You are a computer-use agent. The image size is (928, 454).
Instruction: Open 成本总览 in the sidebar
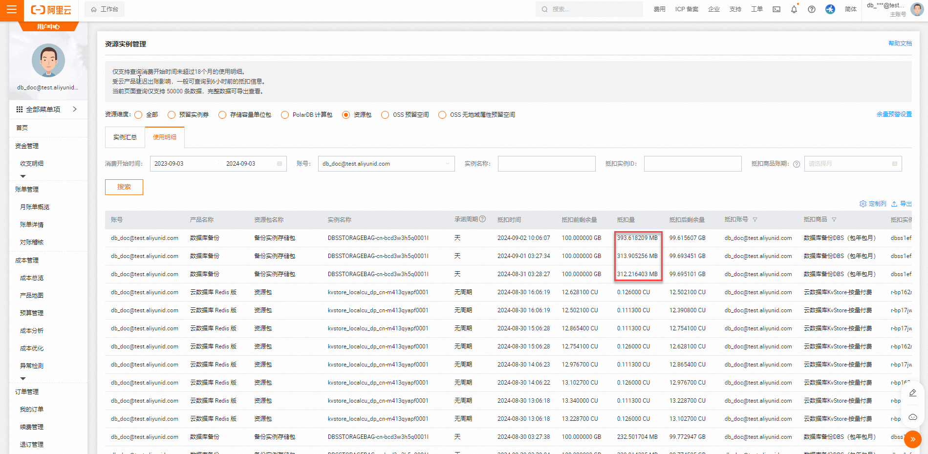pyautogui.click(x=32, y=278)
